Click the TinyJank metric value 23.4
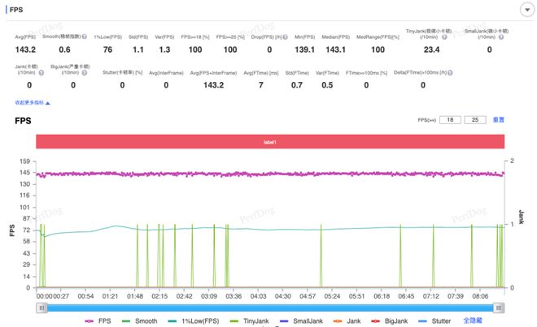Image resolution: width=537 pixels, height=327 pixels. point(431,50)
